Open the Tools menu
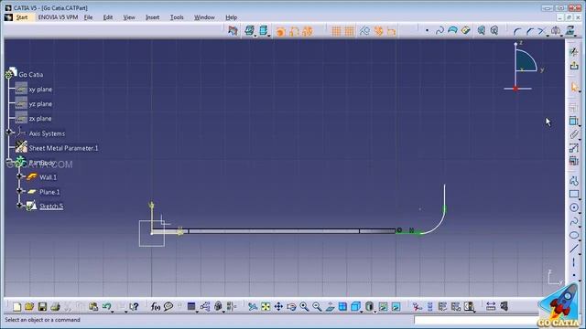 (177, 17)
